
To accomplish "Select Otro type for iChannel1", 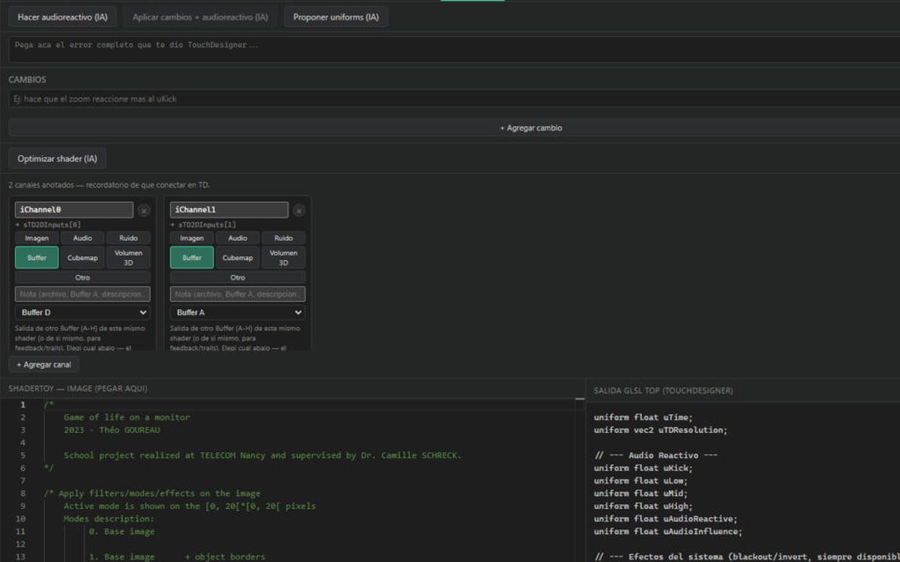I will pyautogui.click(x=238, y=277).
